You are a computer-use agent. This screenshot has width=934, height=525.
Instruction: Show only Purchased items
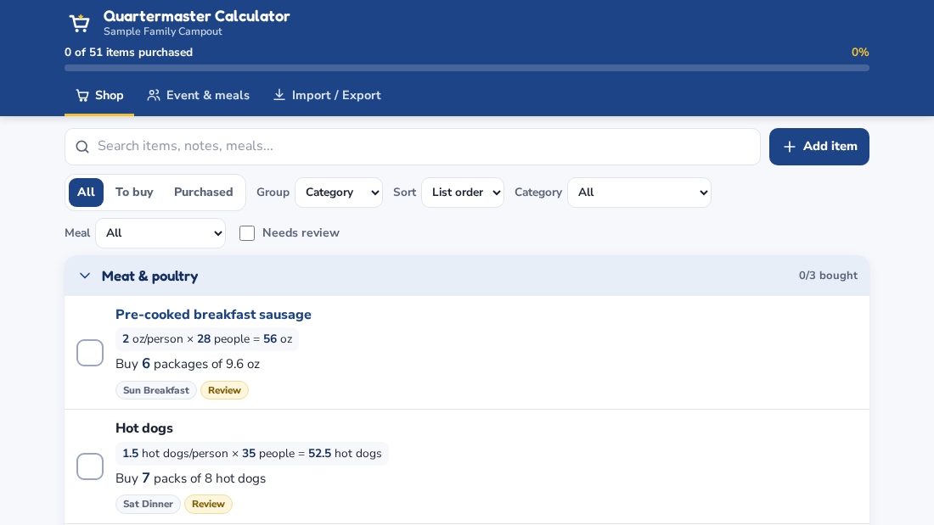[x=203, y=193]
